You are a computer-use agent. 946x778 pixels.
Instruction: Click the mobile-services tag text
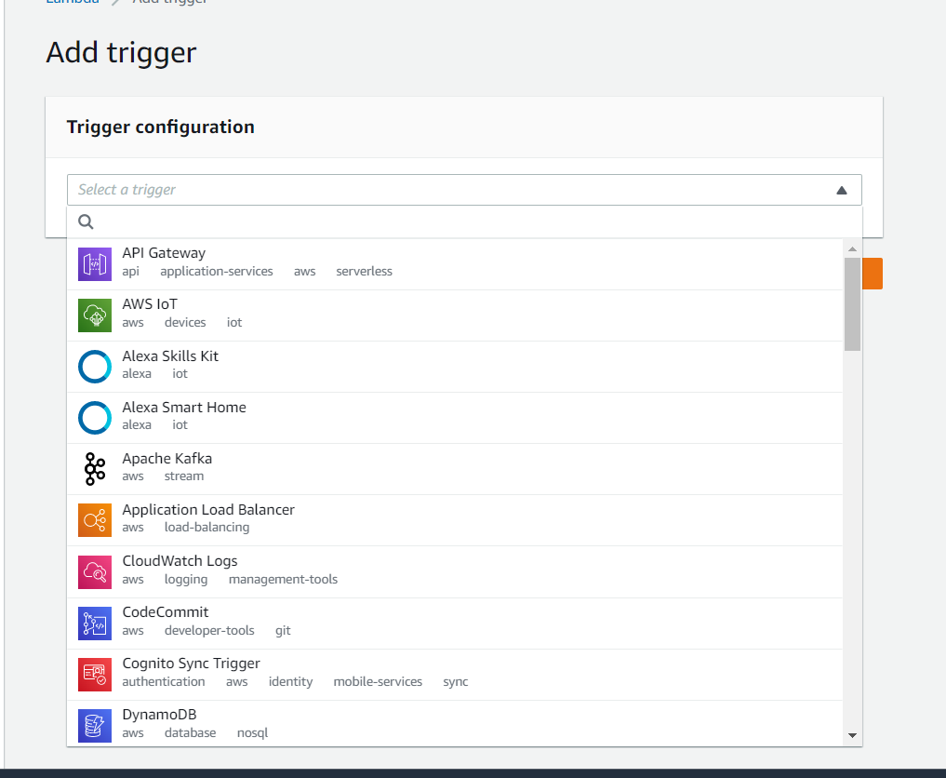click(x=378, y=682)
